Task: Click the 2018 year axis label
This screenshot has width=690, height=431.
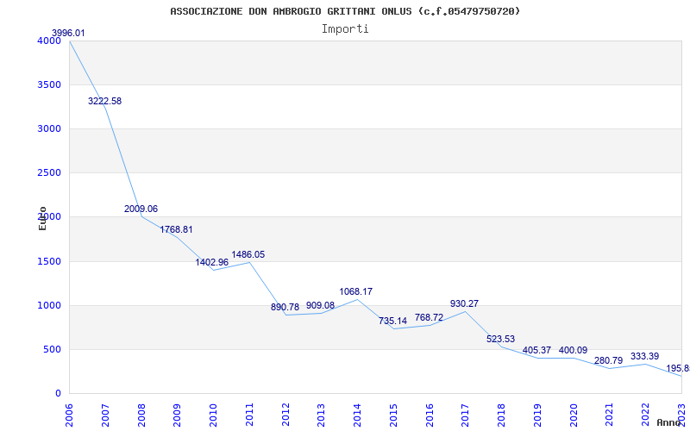Action: click(501, 415)
